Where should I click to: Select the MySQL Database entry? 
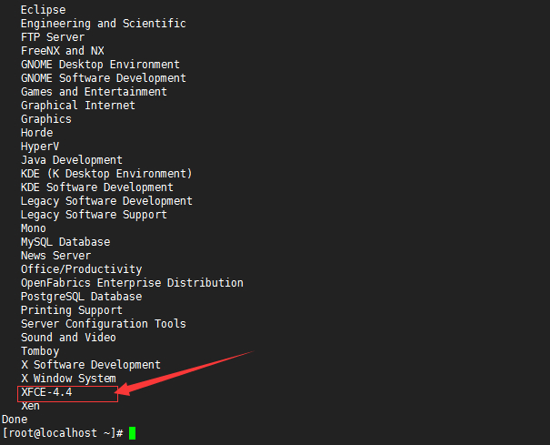tap(65, 242)
